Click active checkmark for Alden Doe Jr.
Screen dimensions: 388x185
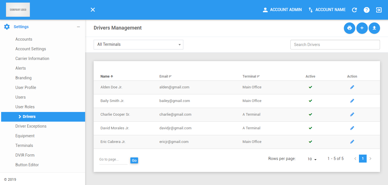tap(310, 87)
